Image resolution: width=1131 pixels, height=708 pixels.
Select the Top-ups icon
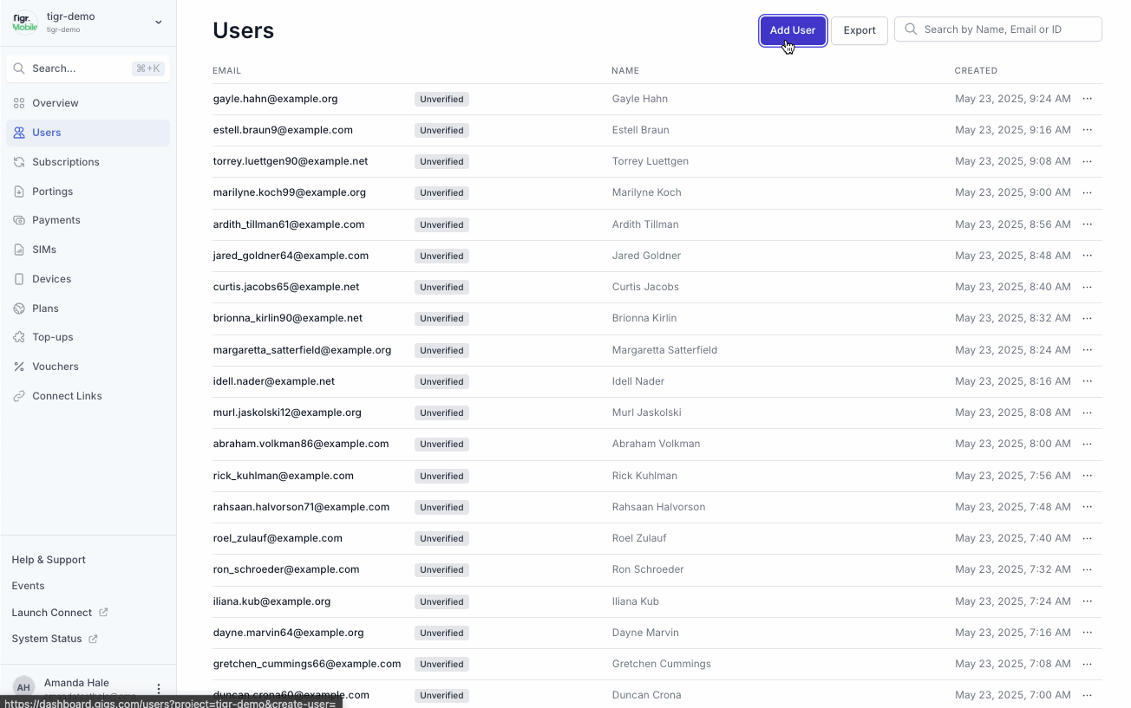[19, 336]
